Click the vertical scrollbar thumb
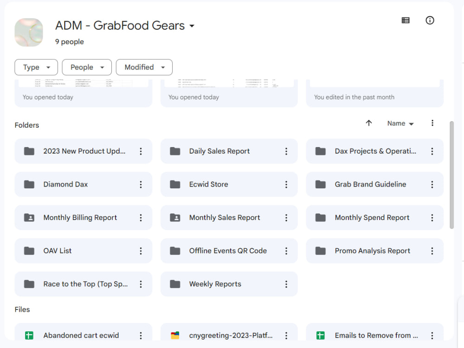The height and width of the screenshot is (348, 464). [x=451, y=174]
